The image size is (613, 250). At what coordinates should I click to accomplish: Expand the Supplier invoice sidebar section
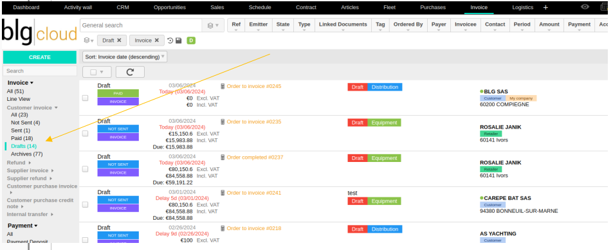(x=30, y=170)
